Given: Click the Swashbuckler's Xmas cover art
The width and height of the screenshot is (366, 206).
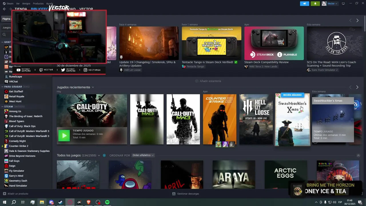Looking at the screenshot, I should 292,120.
